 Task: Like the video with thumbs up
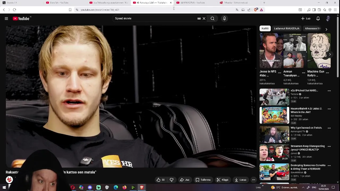click(x=160, y=180)
